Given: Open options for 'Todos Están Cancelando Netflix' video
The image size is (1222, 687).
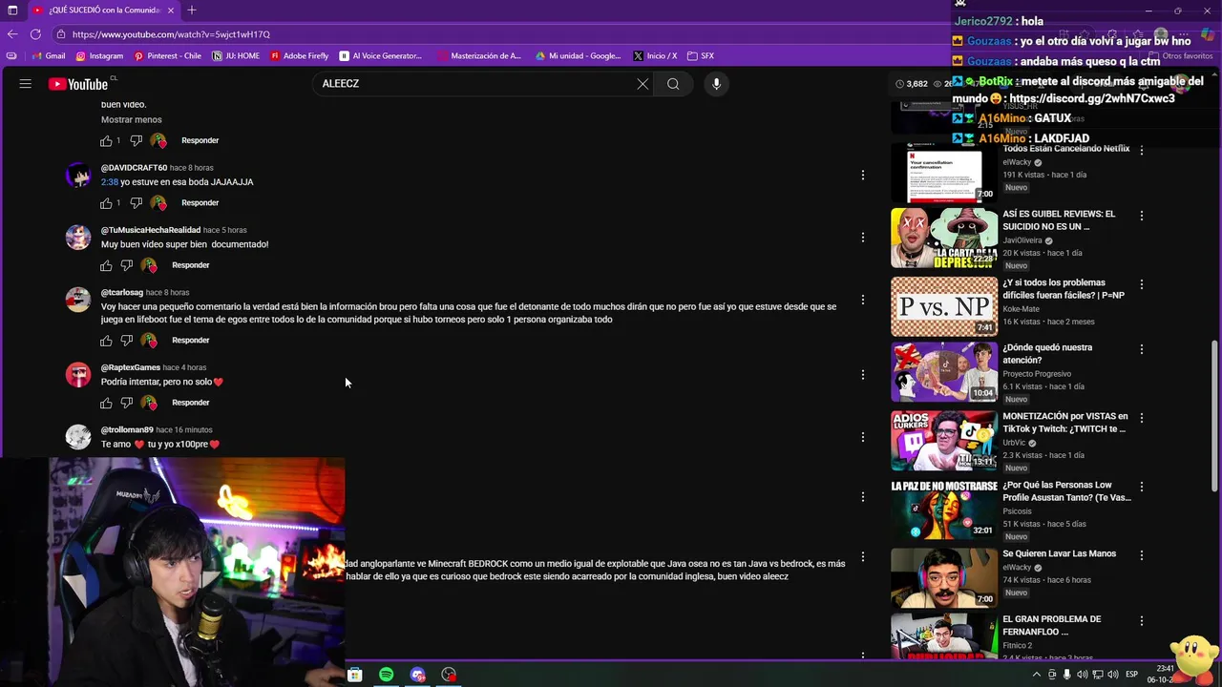Looking at the screenshot, I should coord(1141,151).
